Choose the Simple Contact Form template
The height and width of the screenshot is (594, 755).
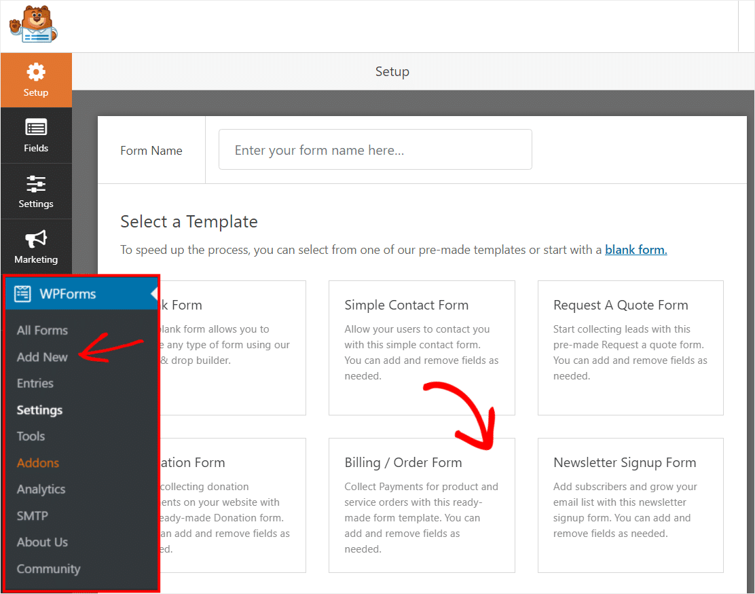click(422, 348)
